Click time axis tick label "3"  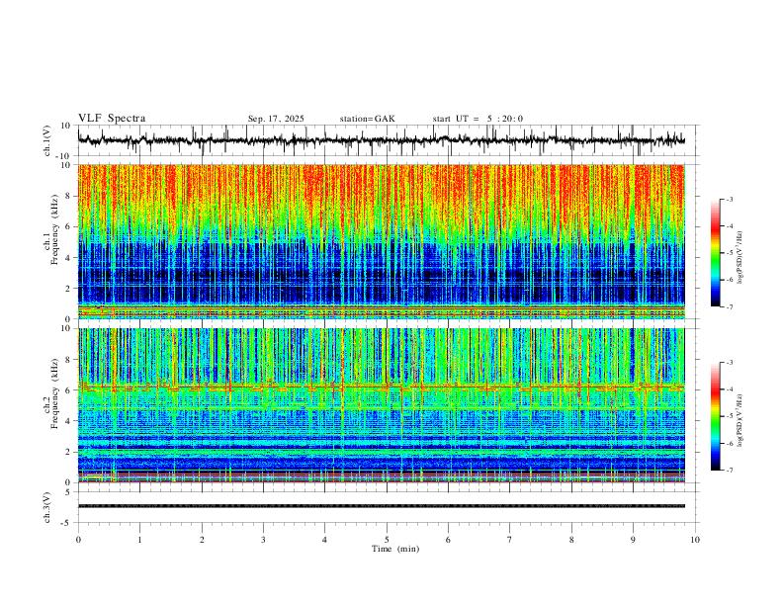(x=263, y=540)
